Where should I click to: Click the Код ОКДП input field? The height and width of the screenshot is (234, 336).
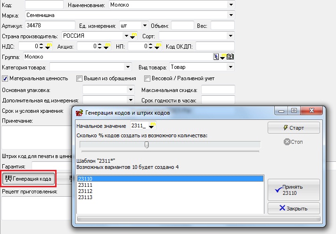pyautogui.click(x=215, y=46)
